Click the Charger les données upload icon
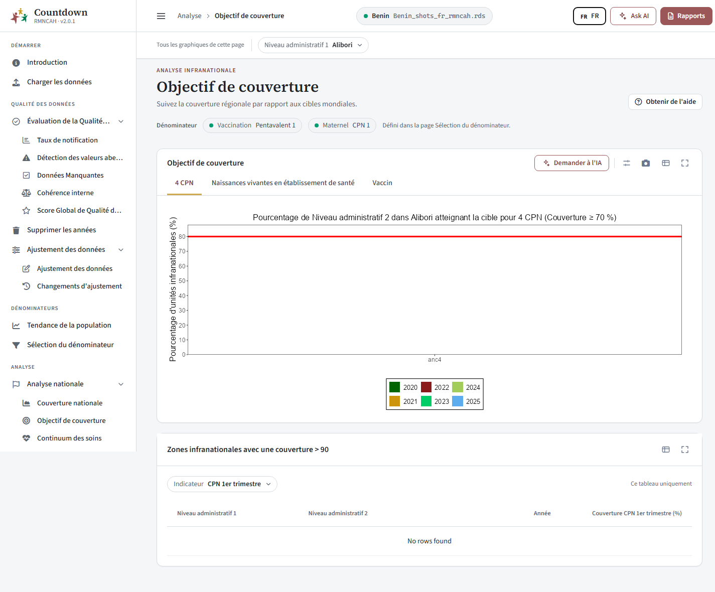Viewport: 715px width, 592px height. tap(16, 82)
